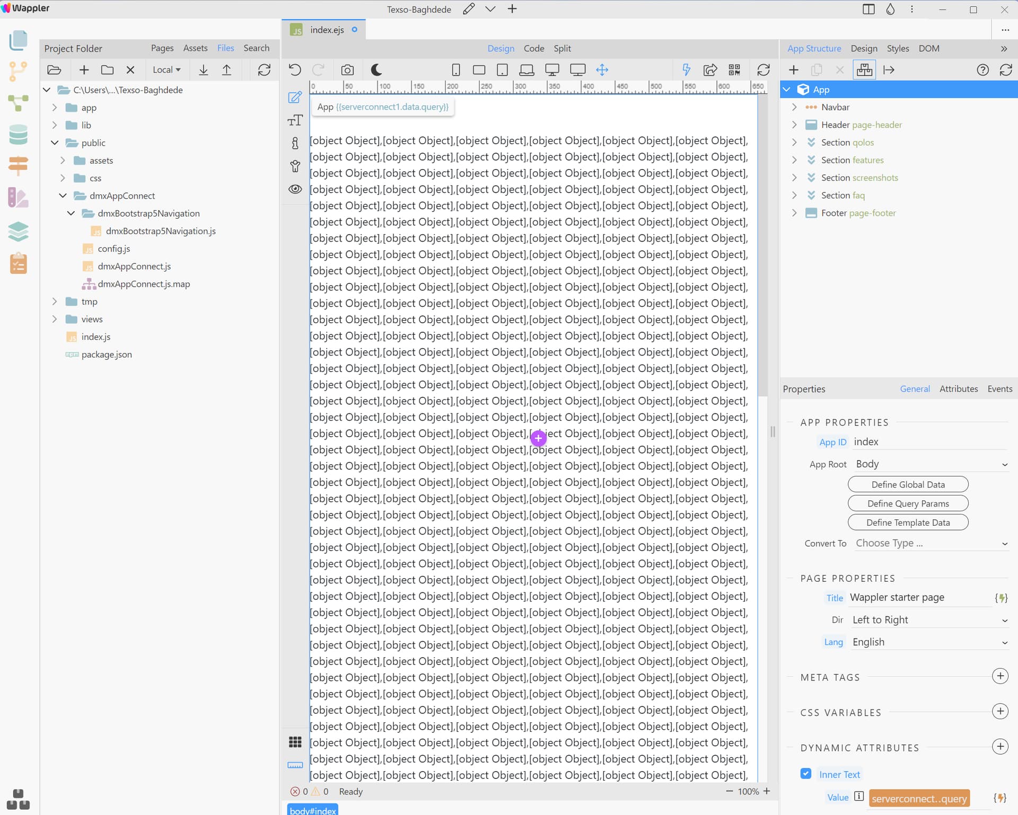Switch to the Styles panel tab

tap(898, 48)
